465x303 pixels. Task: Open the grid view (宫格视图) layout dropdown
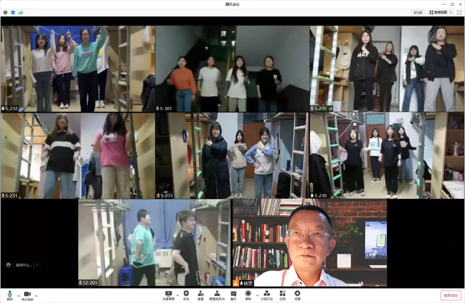[440, 12]
